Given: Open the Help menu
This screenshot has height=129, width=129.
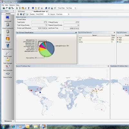Looking at the screenshot, I should [17, 5].
